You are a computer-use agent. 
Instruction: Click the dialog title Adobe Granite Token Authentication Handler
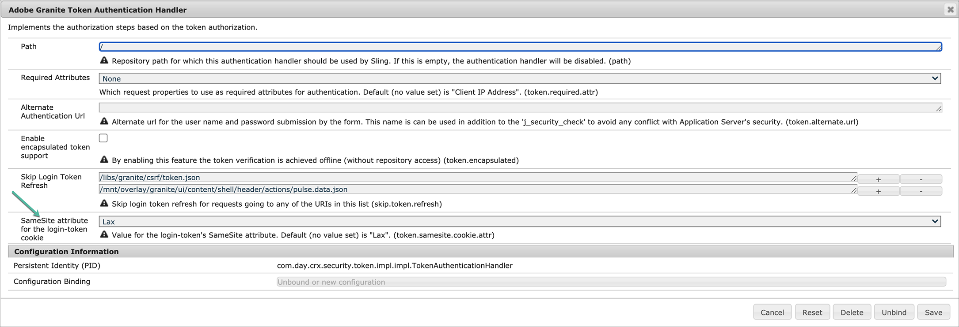98,10
